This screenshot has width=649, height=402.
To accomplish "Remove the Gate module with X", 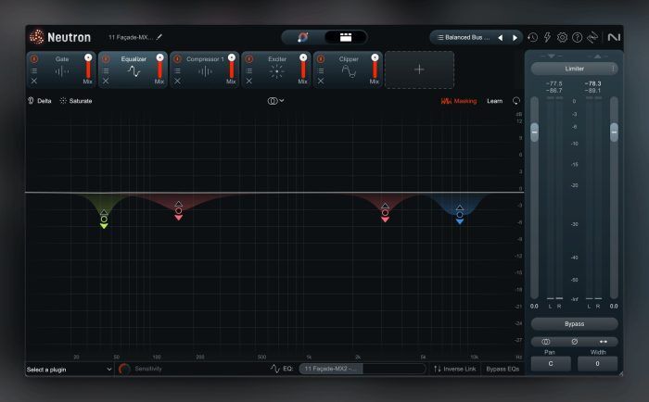I will 33,82.
